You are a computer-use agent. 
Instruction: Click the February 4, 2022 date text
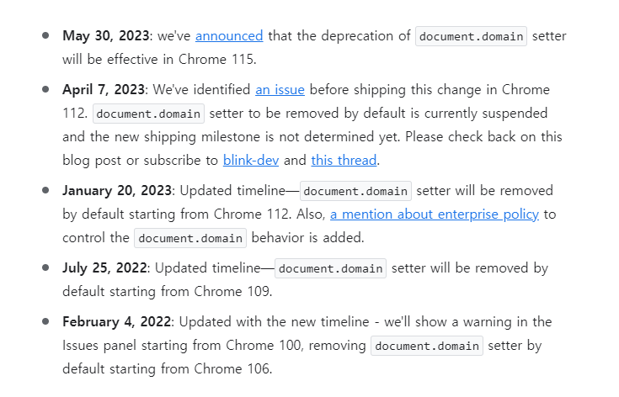point(116,321)
